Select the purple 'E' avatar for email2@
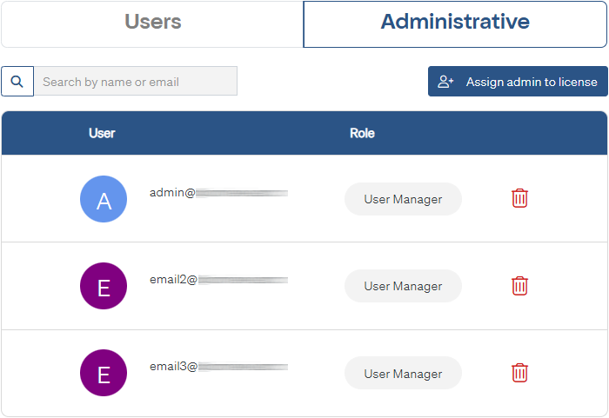 tap(104, 287)
